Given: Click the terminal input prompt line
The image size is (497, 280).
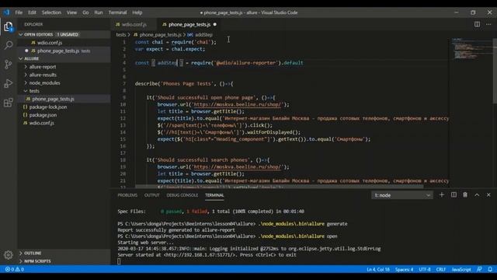Looking at the screenshot, I should [119, 261].
